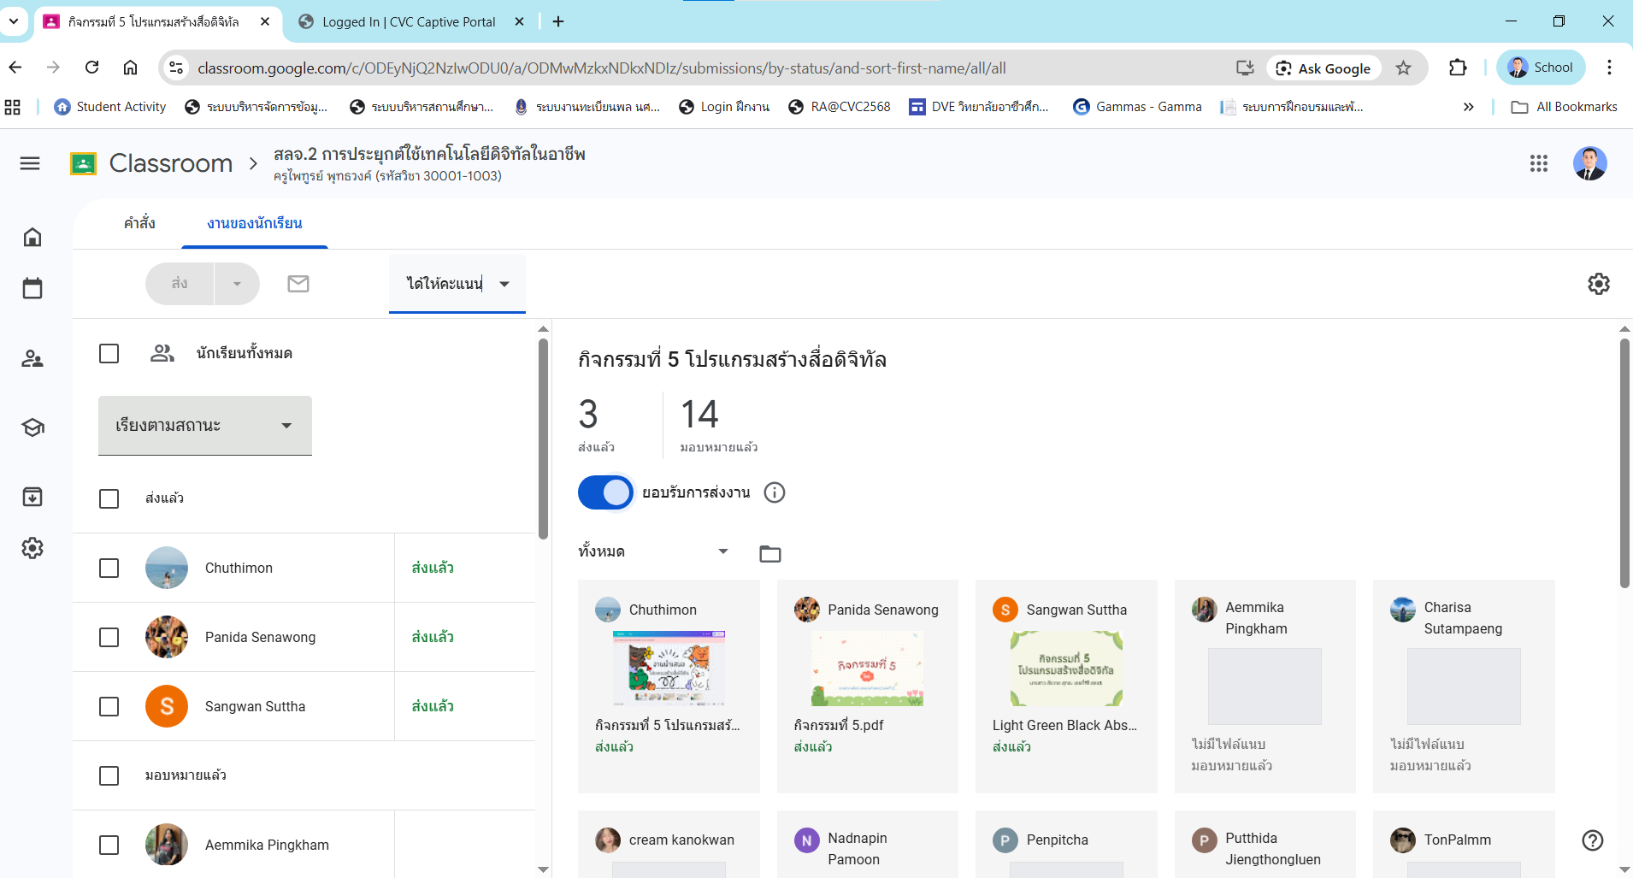Viewport: 1633px width, 878px height.
Task: View site information icon in address bar
Action: (176, 68)
